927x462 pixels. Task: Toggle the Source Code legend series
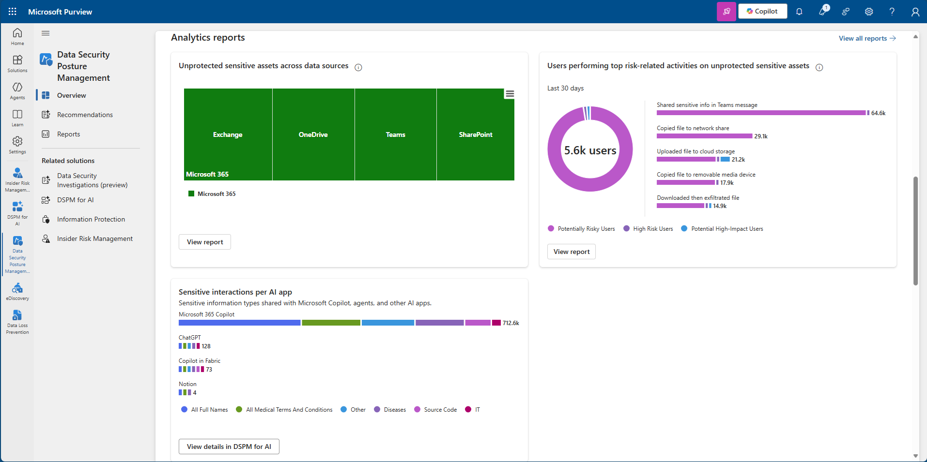pyautogui.click(x=435, y=410)
